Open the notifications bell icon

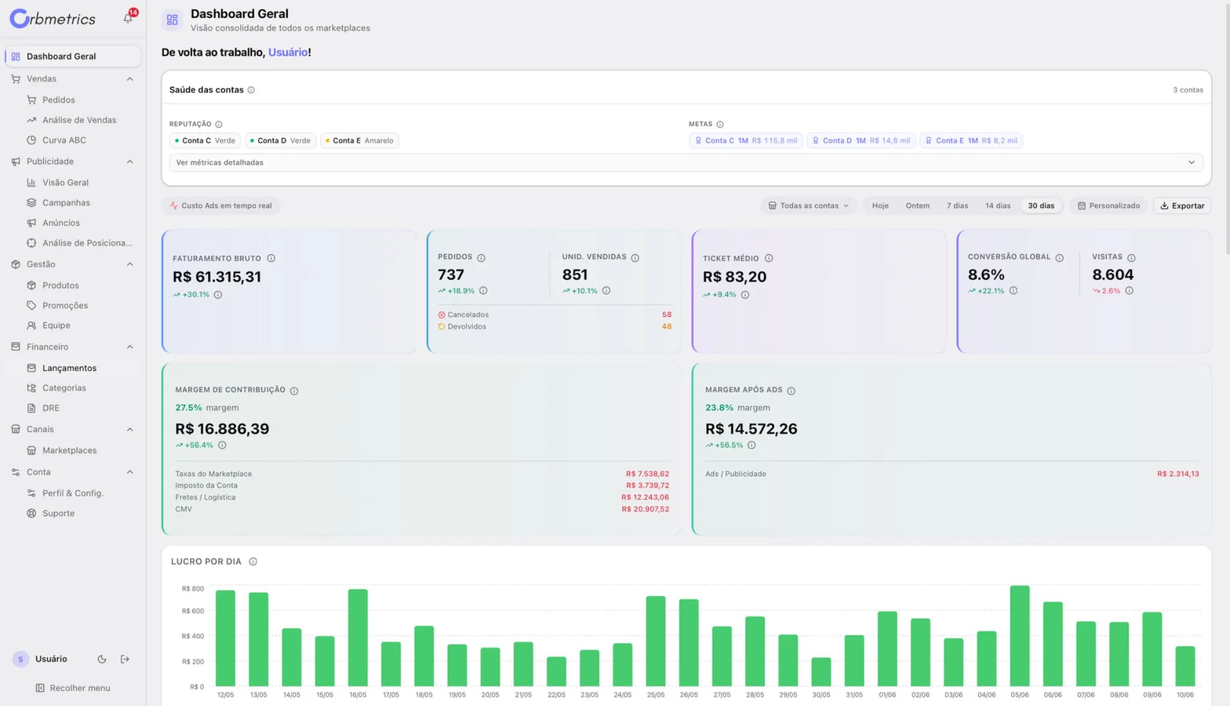(128, 18)
